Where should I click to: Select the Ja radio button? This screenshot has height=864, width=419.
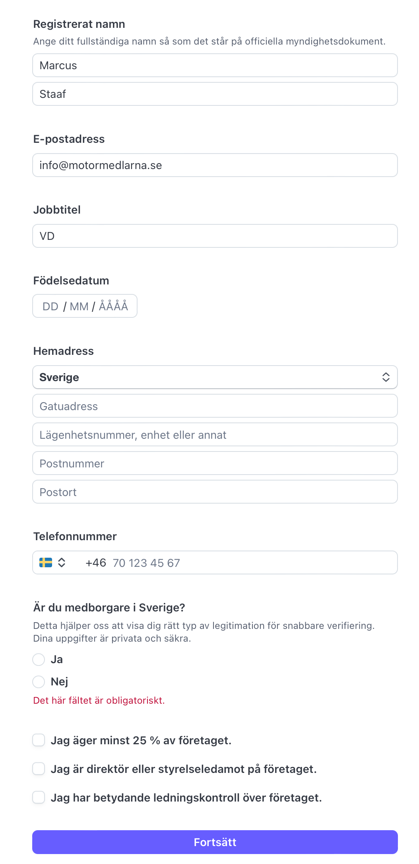[x=39, y=660]
